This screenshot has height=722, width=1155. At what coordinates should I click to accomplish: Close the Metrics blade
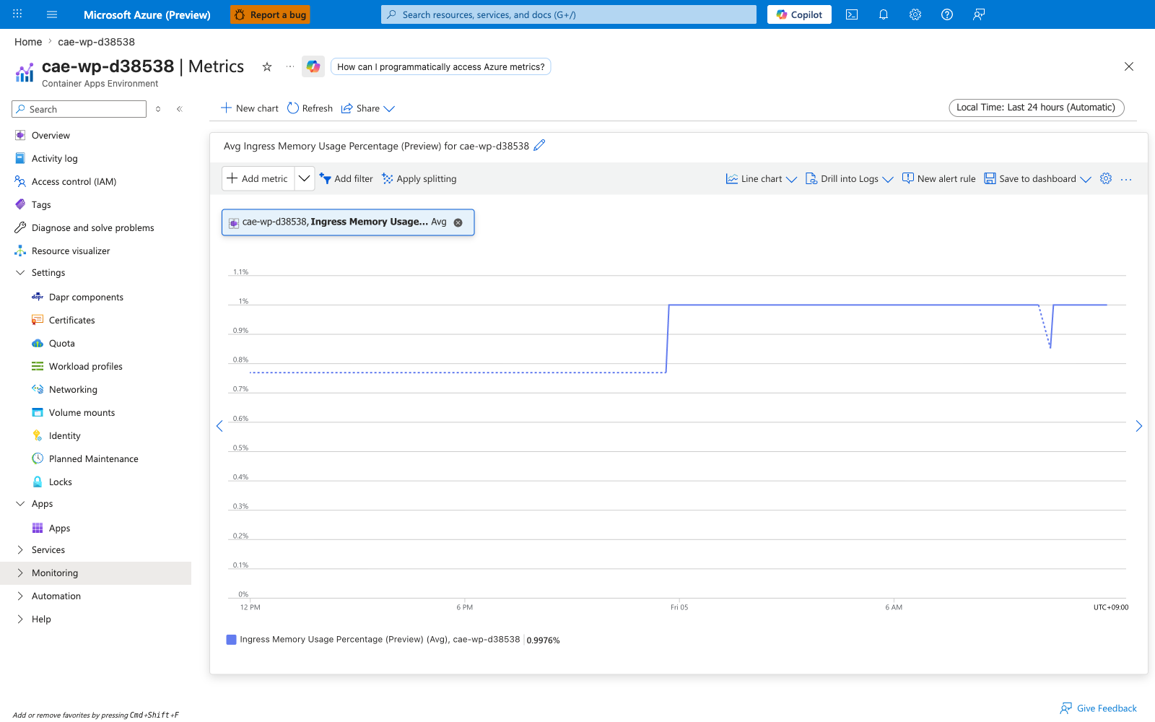point(1129,66)
